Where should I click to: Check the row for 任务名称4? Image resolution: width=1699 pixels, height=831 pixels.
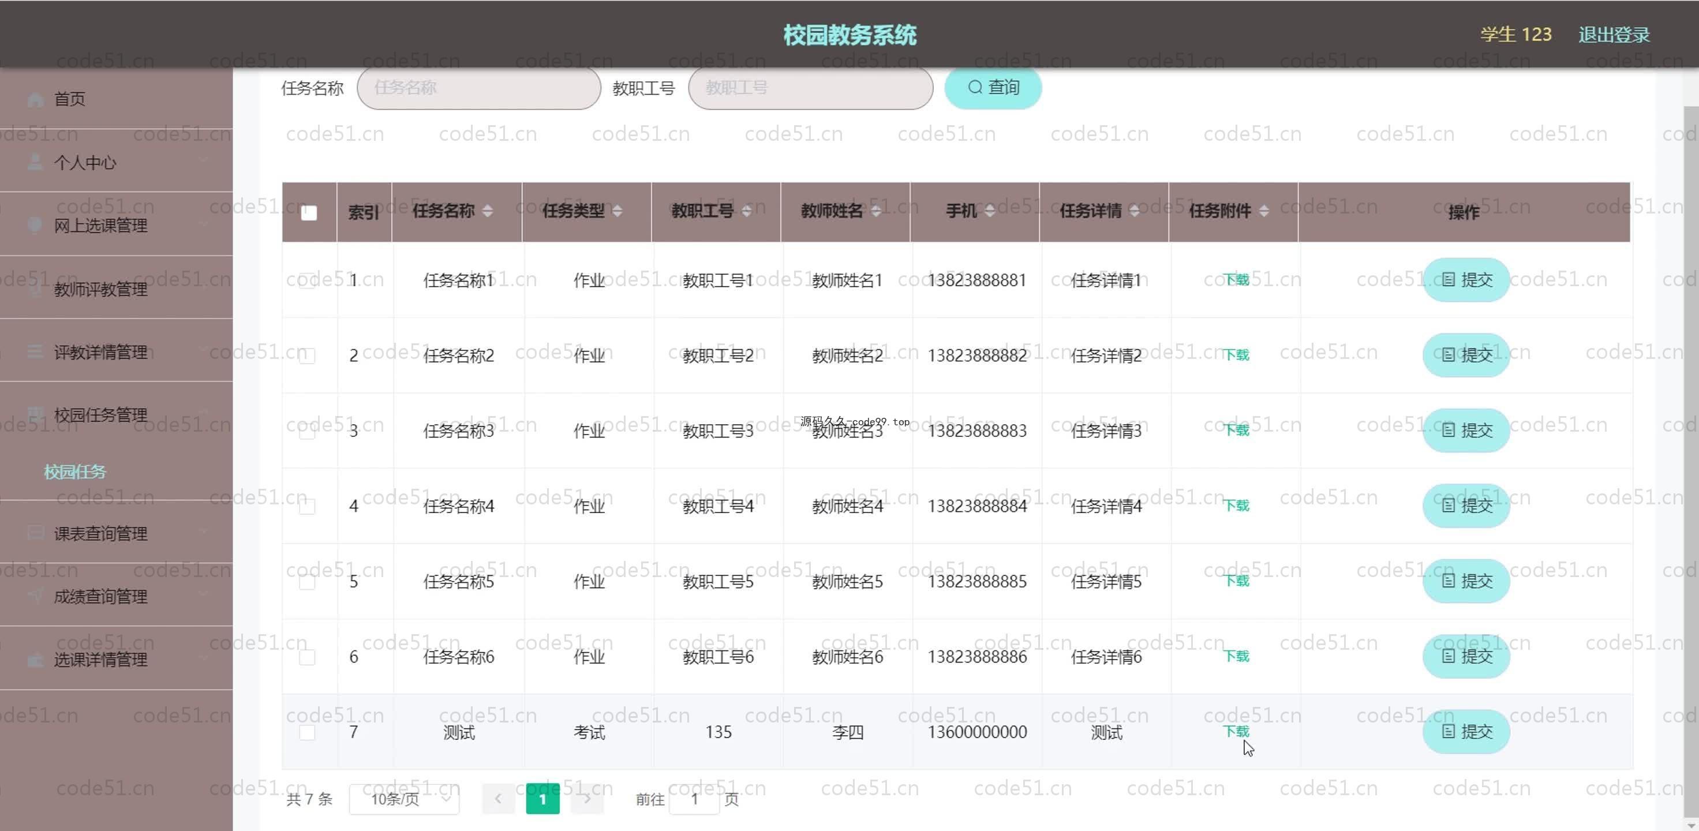(306, 506)
